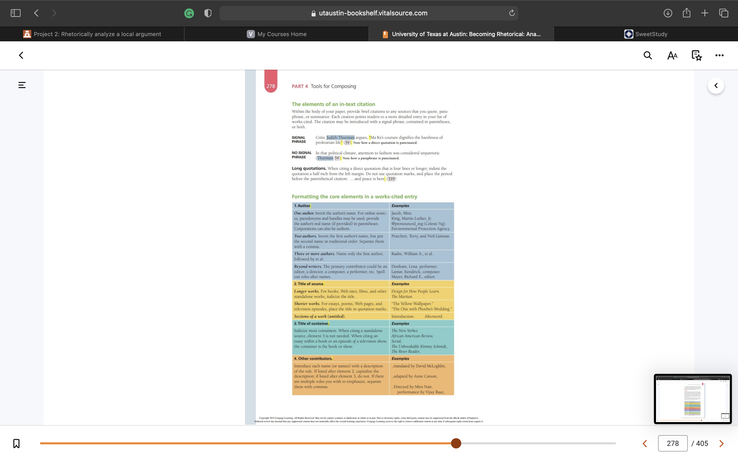Click the address bar URL field
The width and height of the screenshot is (738, 461).
tap(369, 13)
